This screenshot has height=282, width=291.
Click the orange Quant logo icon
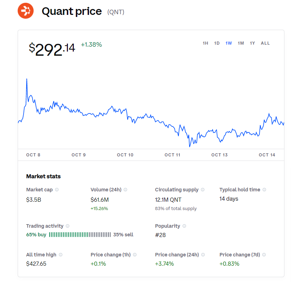coord(26,11)
